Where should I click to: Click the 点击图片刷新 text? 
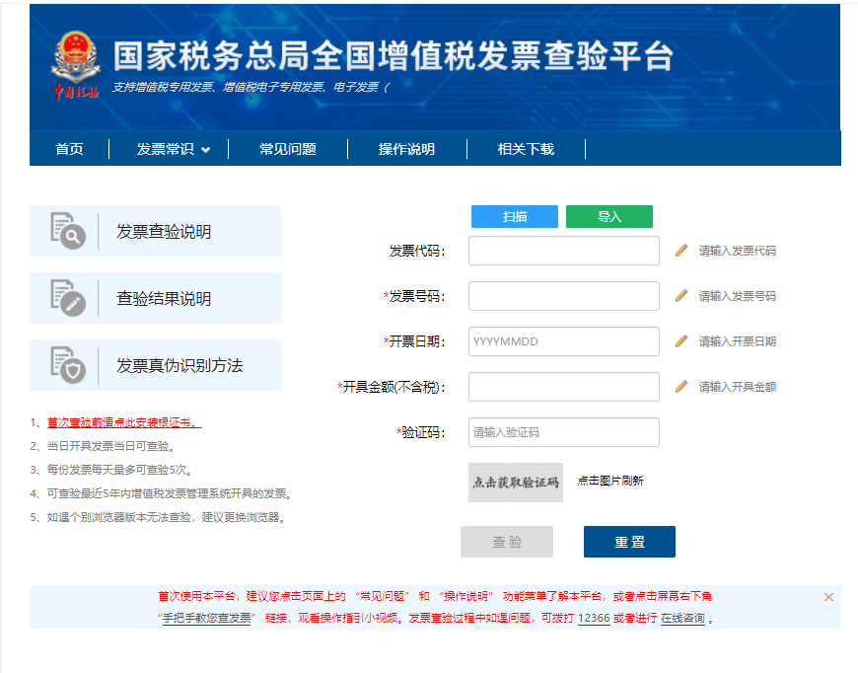610,481
